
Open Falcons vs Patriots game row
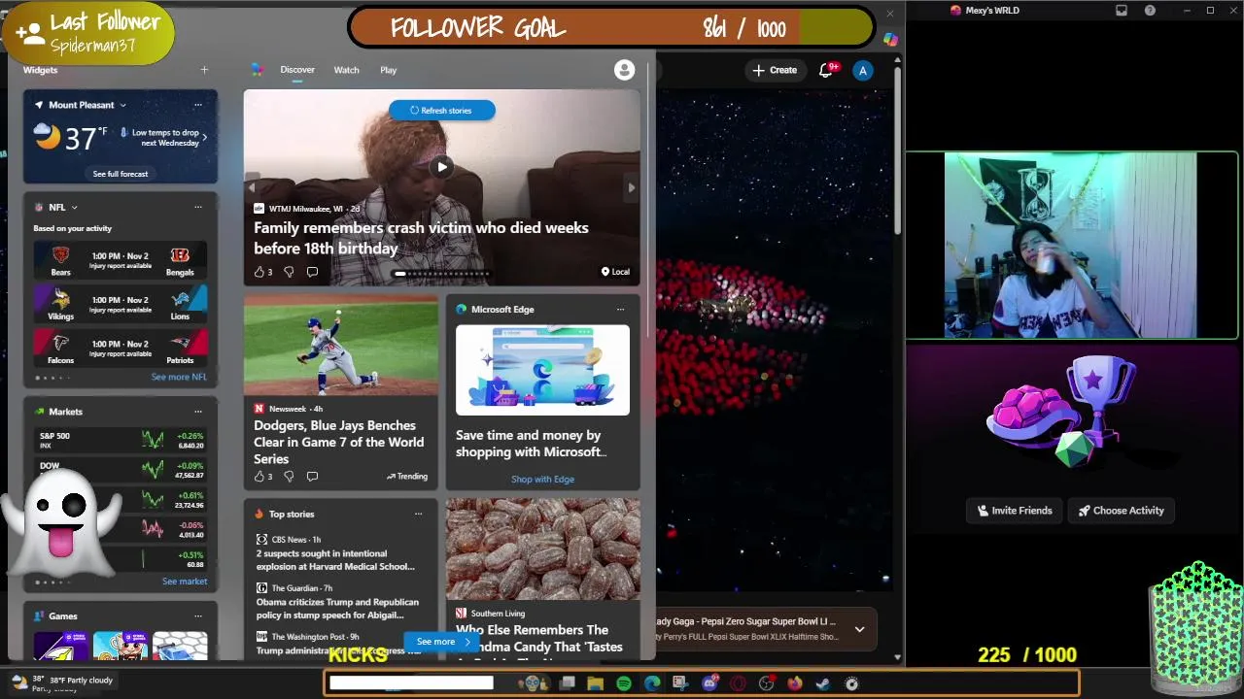[x=121, y=348]
